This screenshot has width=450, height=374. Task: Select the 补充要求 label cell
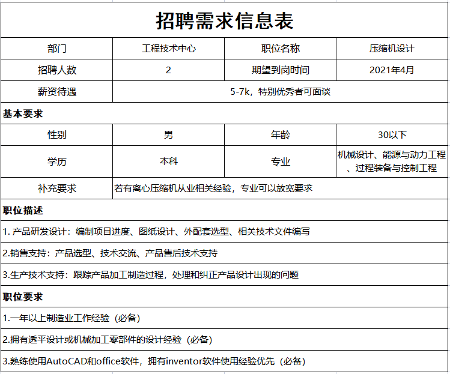(x=57, y=189)
